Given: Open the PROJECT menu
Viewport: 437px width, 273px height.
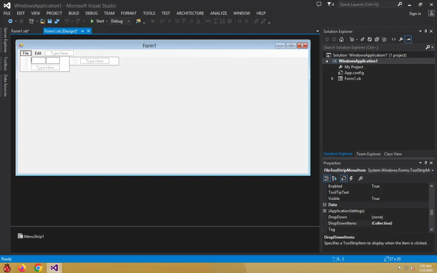Looking at the screenshot, I should pyautogui.click(x=54, y=13).
